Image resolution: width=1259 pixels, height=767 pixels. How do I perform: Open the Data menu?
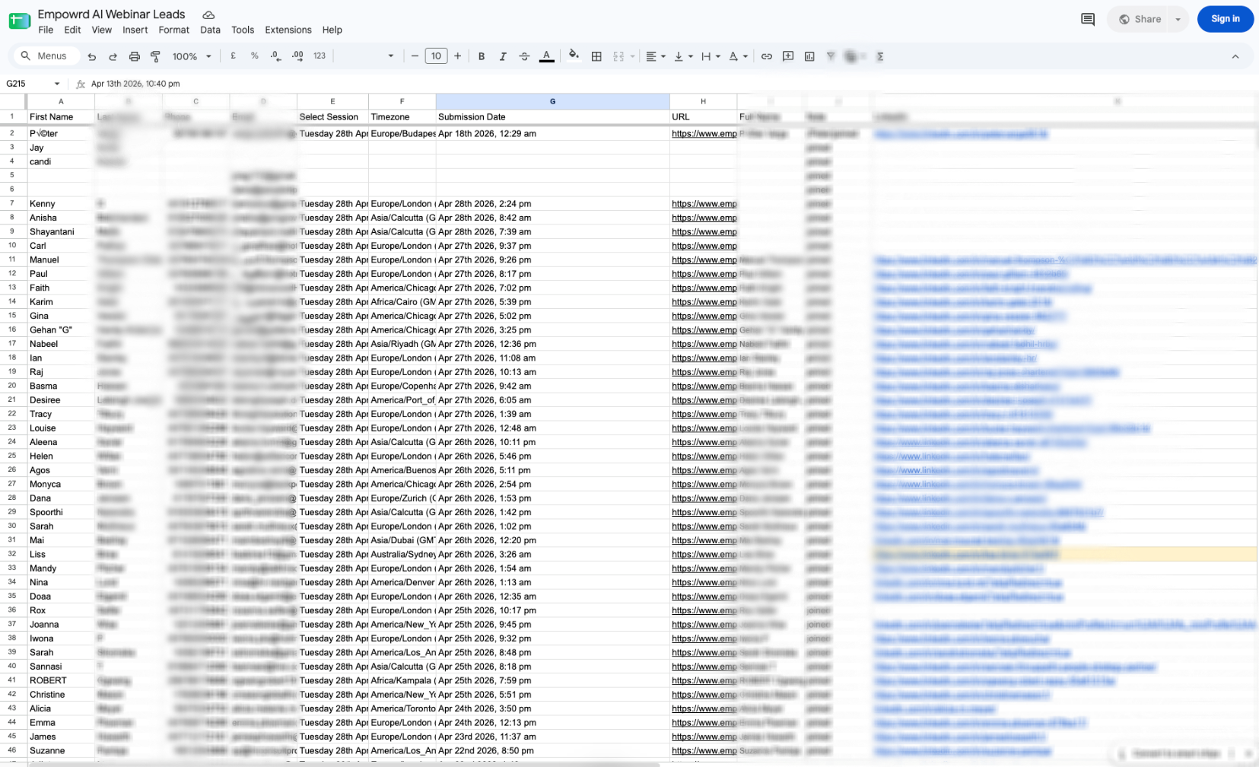(x=210, y=30)
